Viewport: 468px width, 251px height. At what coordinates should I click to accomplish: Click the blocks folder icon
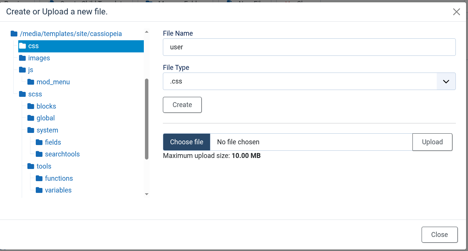(x=31, y=106)
